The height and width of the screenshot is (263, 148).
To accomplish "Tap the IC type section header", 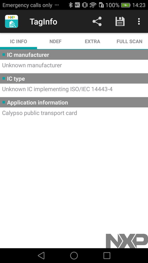I will (x=74, y=79).
